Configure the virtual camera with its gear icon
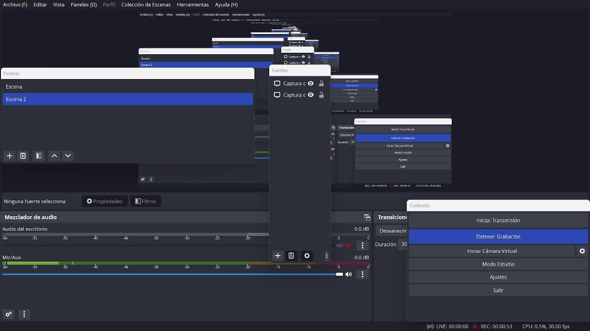Screen dimensions: 590x331 pos(582,251)
